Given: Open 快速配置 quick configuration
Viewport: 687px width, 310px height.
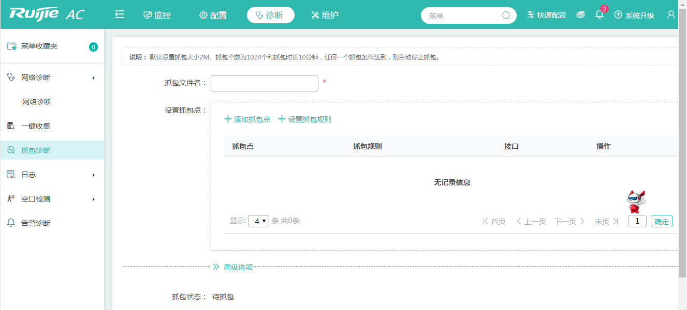Looking at the screenshot, I should click(x=547, y=15).
